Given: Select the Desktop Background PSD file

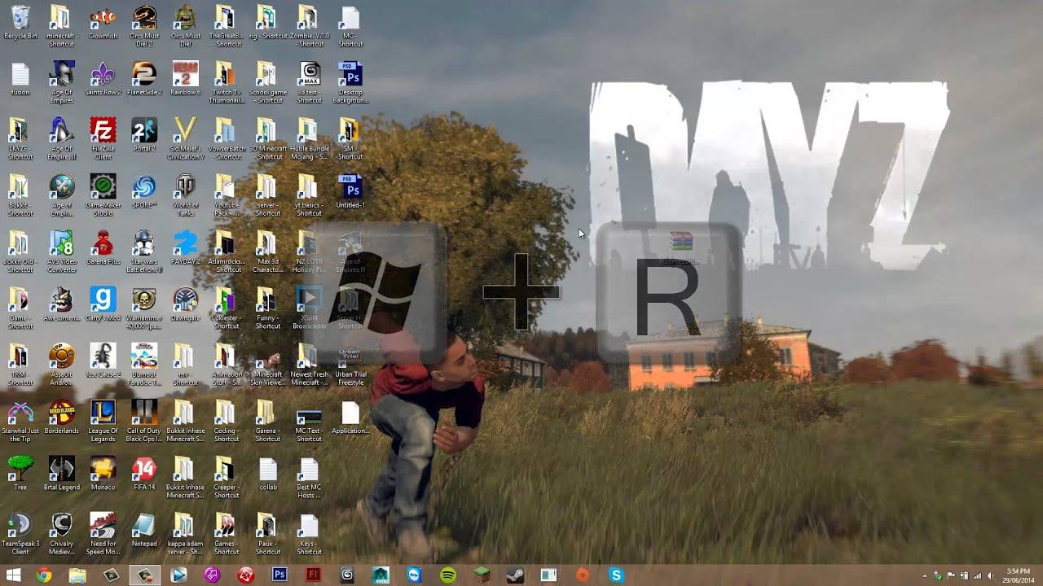Looking at the screenshot, I should pos(350,82).
